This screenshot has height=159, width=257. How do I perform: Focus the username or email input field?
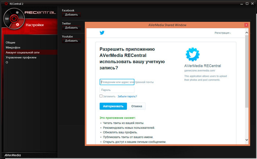[x=117, y=82]
